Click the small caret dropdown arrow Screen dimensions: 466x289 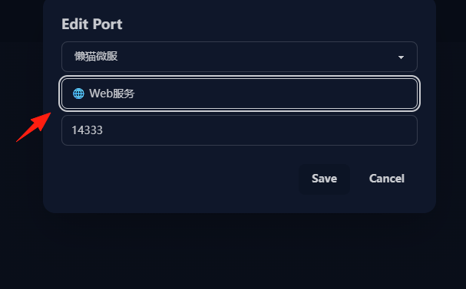(401, 57)
